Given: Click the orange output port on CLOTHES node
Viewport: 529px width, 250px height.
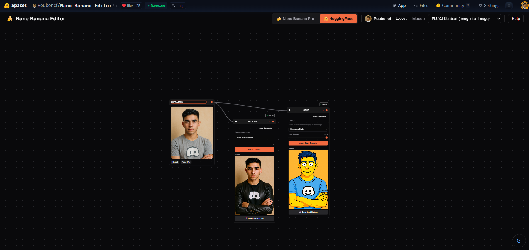Looking at the screenshot, I should click(x=273, y=121).
